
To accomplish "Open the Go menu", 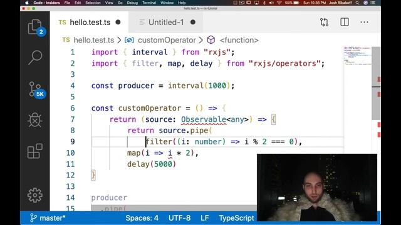I will (x=120, y=2).
